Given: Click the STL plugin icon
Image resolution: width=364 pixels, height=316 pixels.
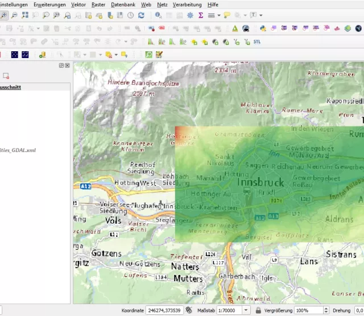Looking at the screenshot, I should coord(257,42).
